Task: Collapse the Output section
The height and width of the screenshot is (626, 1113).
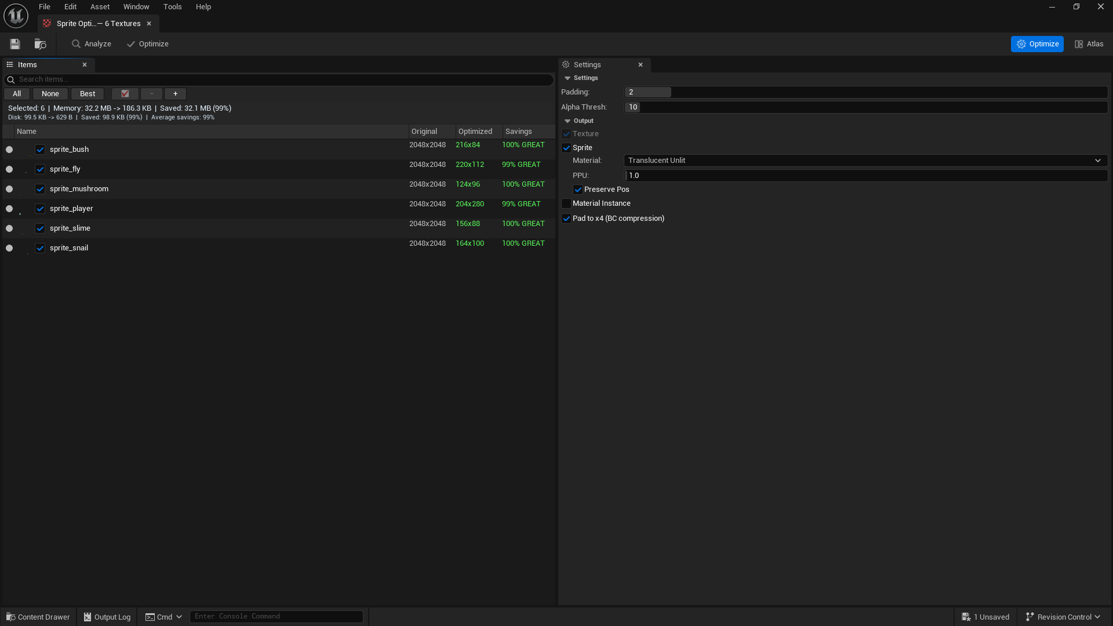Action: (x=568, y=121)
